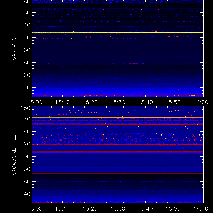Choose the 180 tick on Sagamore Hill axis

pos(25,108)
